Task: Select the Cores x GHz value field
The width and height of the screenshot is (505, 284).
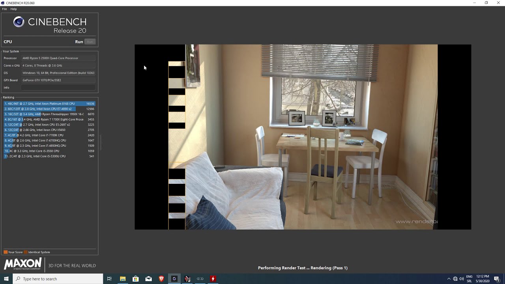Action: (58, 65)
